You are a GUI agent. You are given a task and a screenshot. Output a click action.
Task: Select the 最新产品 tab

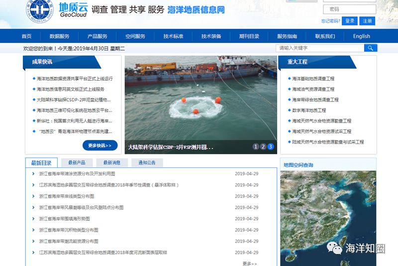(77, 162)
